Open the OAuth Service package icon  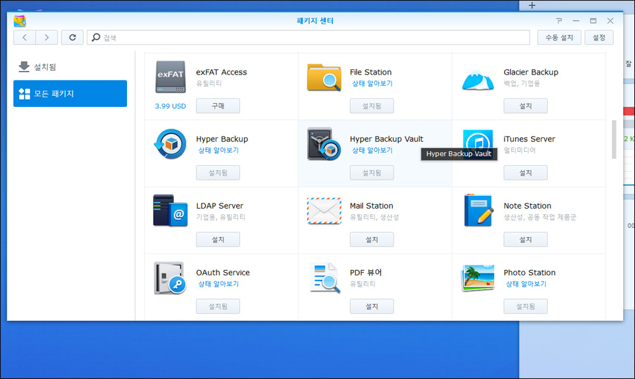(x=170, y=277)
